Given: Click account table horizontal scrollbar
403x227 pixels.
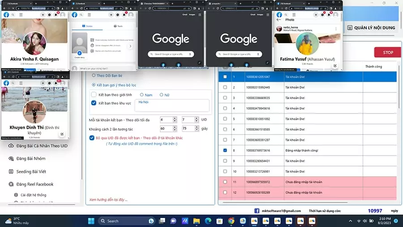Looking at the screenshot, I should coord(285,202).
